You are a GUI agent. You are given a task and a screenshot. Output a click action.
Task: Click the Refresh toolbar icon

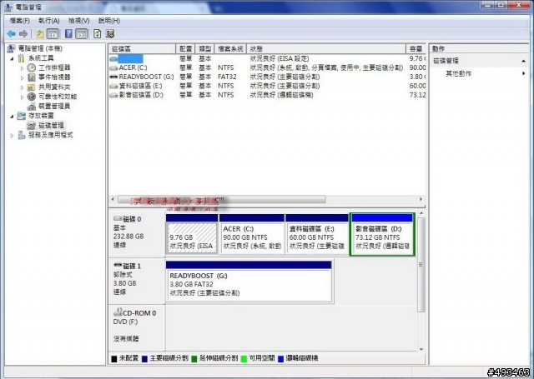(98, 33)
